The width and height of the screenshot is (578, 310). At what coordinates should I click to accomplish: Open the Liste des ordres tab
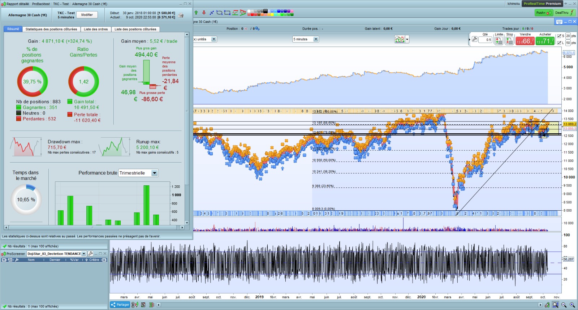pyautogui.click(x=96, y=29)
